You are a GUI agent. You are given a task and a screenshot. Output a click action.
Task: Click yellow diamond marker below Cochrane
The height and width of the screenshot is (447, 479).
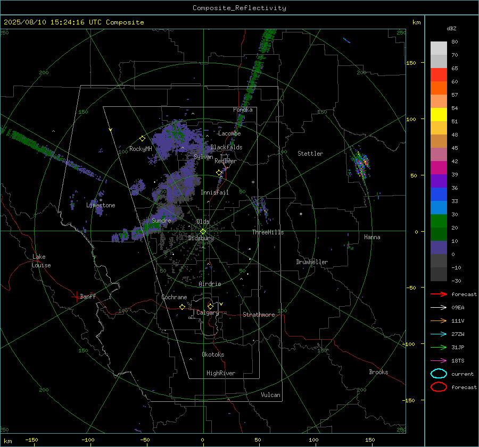[183, 307]
